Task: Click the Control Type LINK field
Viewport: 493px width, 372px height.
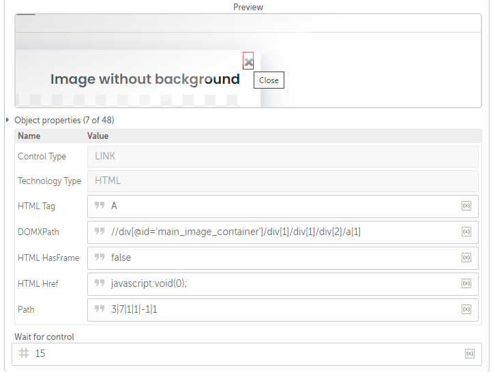Action: point(283,157)
